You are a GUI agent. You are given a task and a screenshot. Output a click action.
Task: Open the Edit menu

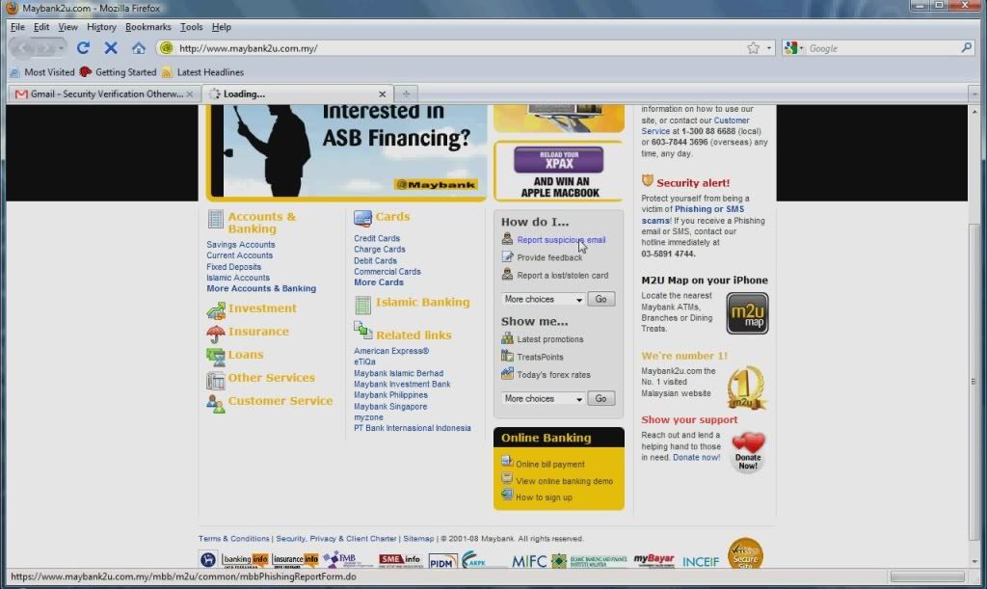pyautogui.click(x=41, y=27)
